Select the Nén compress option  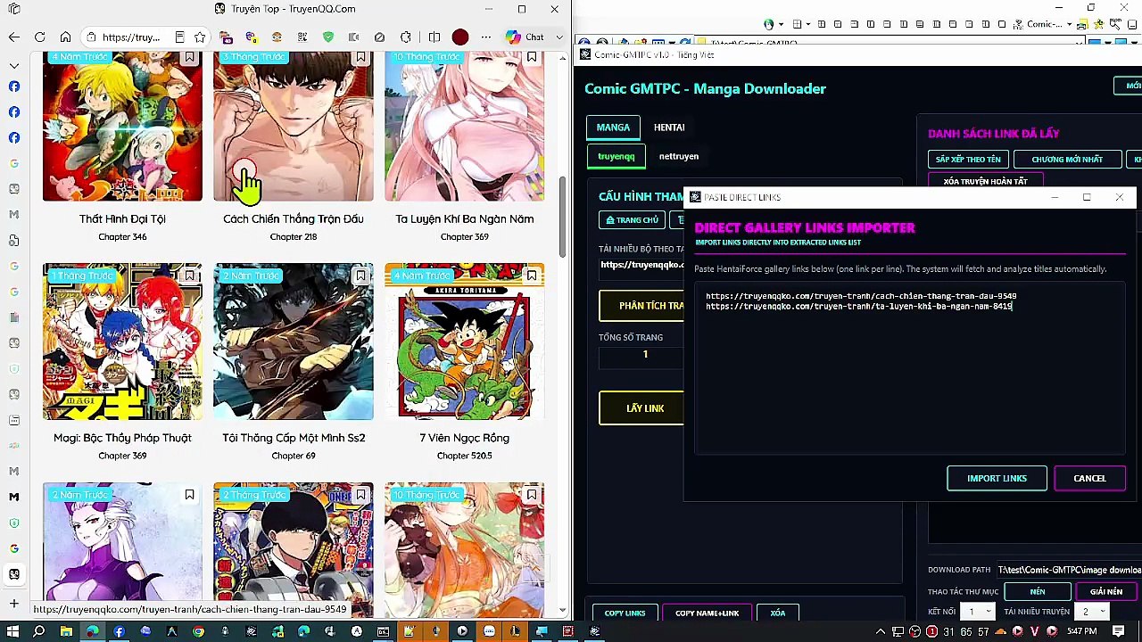tap(1038, 592)
